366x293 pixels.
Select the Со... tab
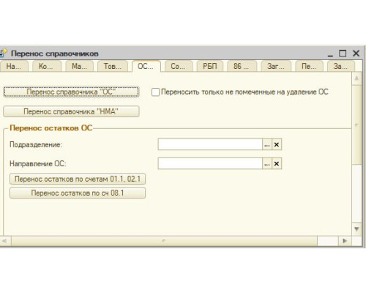click(178, 66)
